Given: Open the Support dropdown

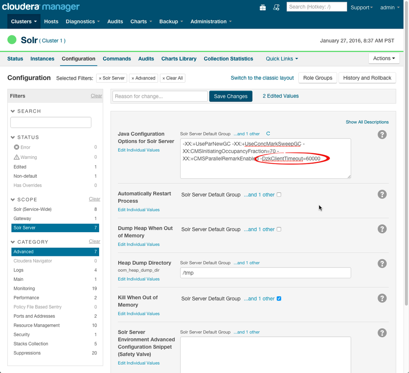Looking at the screenshot, I should point(362,7).
